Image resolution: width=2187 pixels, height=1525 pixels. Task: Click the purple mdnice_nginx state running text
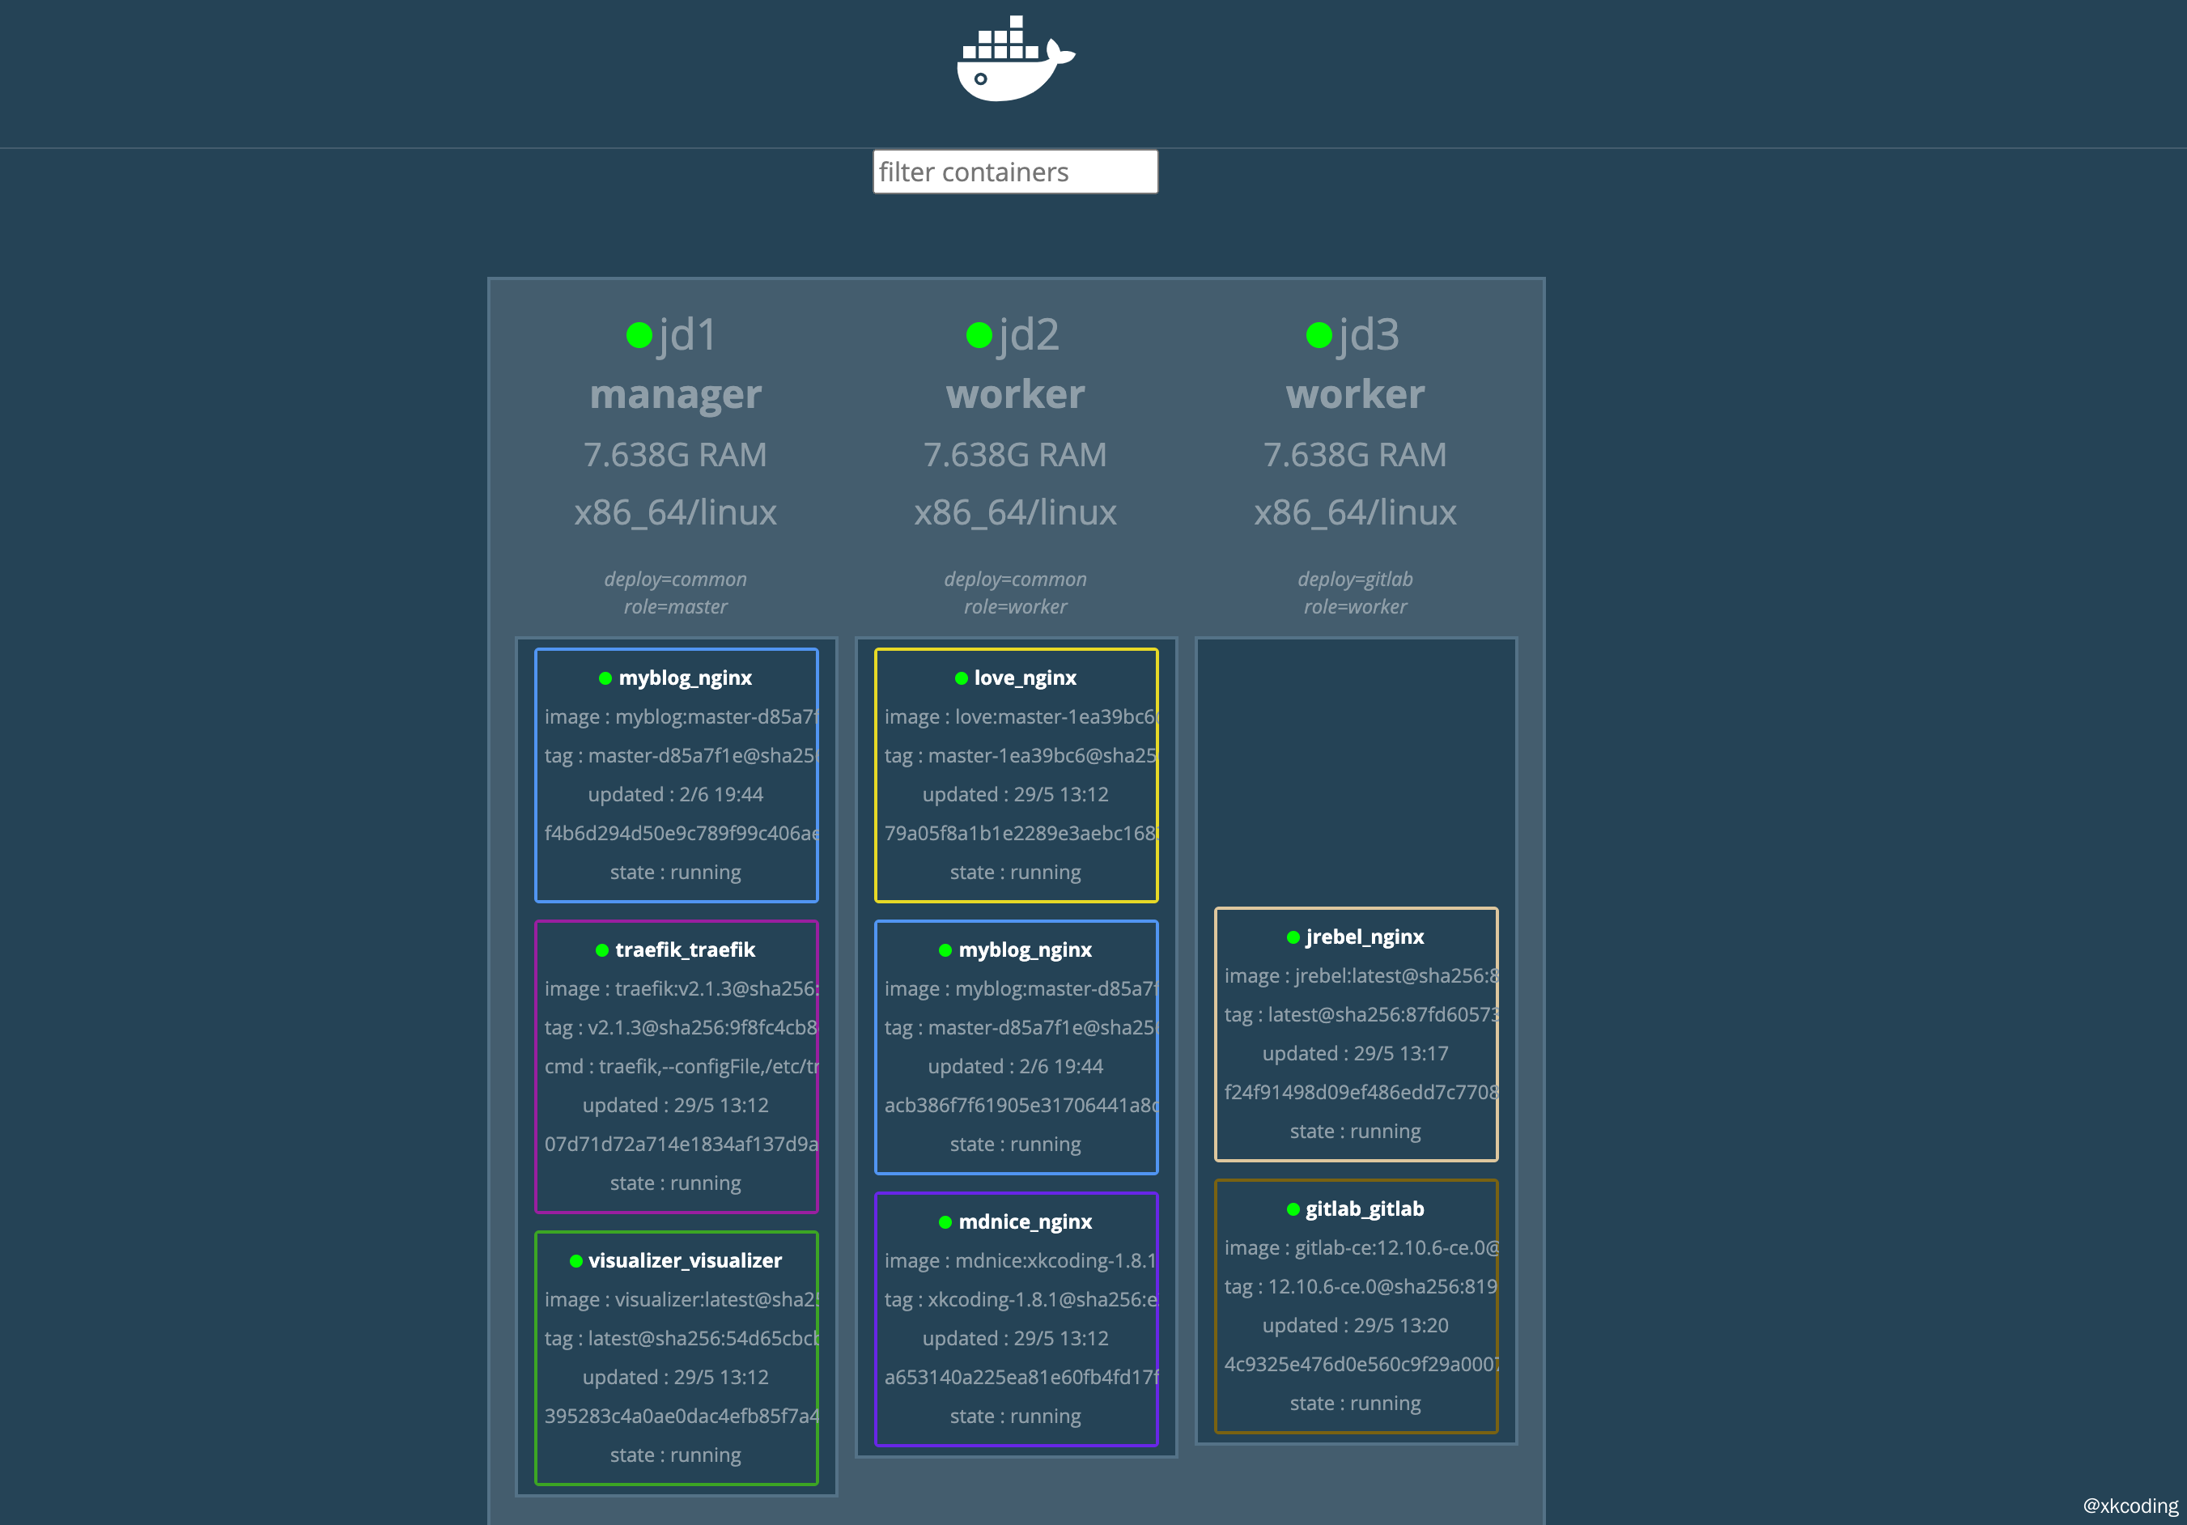coord(1015,1417)
